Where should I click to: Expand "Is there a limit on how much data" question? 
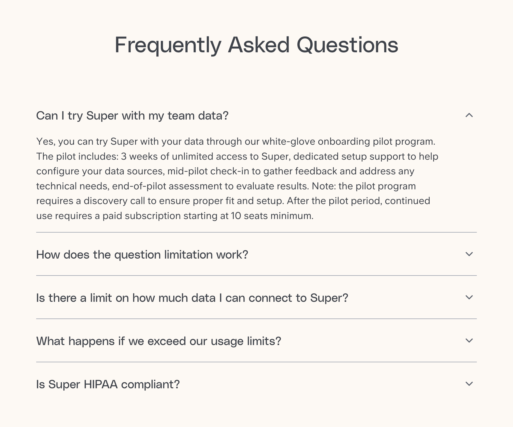pyautogui.click(x=192, y=298)
